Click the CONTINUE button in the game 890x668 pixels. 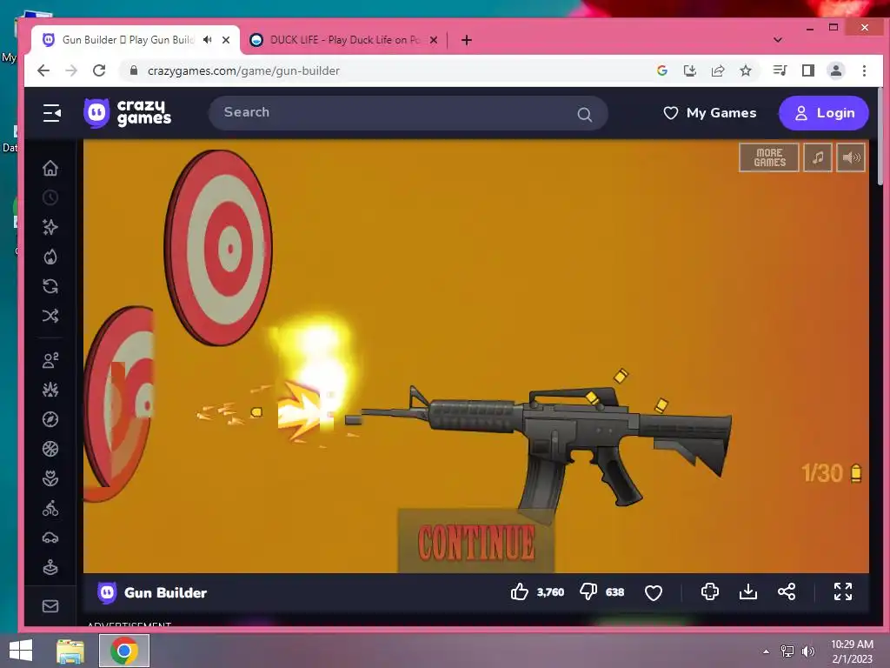pos(476,542)
